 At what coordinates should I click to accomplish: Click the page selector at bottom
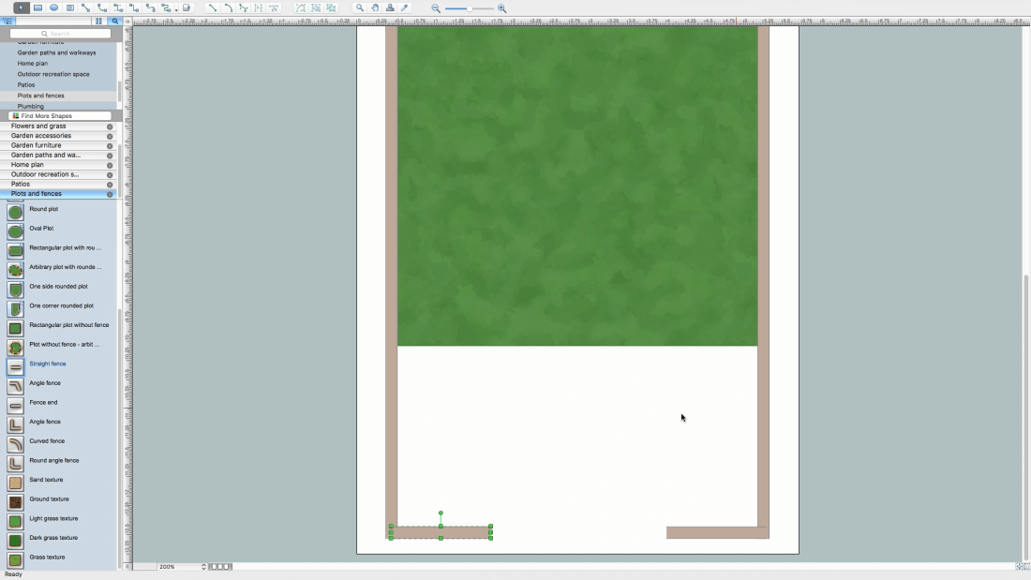coord(220,566)
